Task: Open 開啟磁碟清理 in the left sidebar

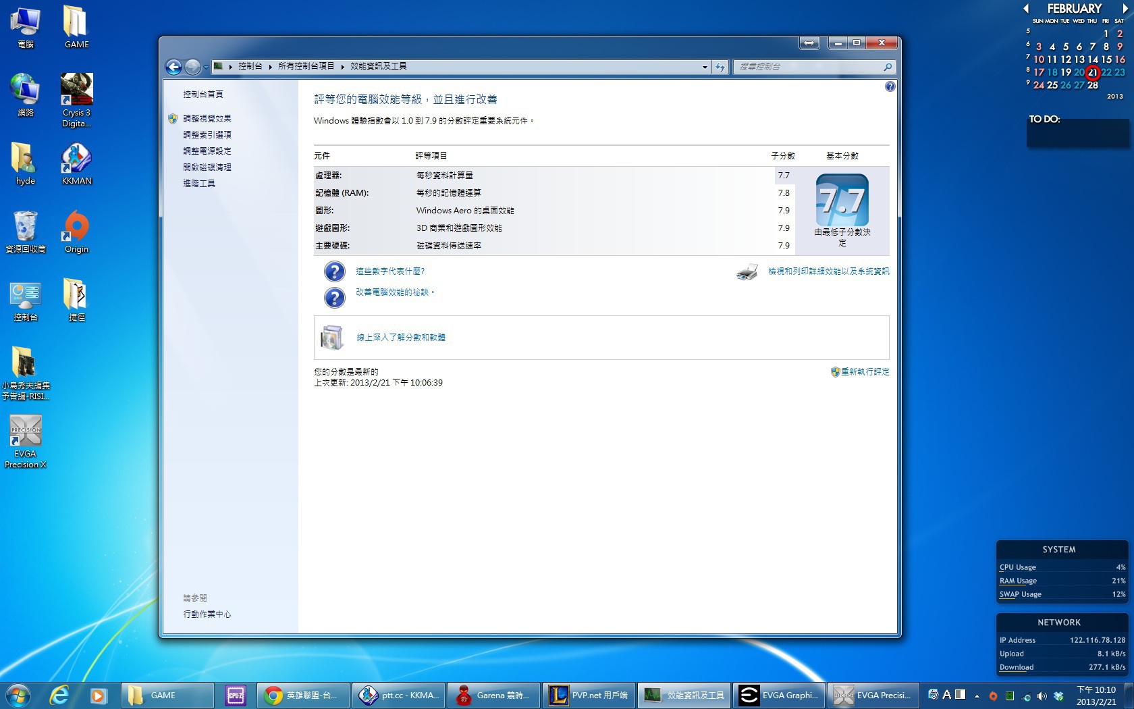Action: (x=207, y=167)
